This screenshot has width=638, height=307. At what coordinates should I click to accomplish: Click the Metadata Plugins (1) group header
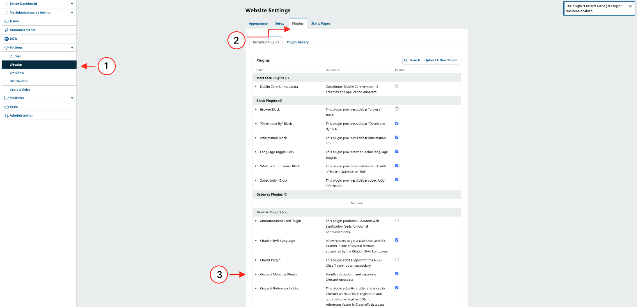357,78
